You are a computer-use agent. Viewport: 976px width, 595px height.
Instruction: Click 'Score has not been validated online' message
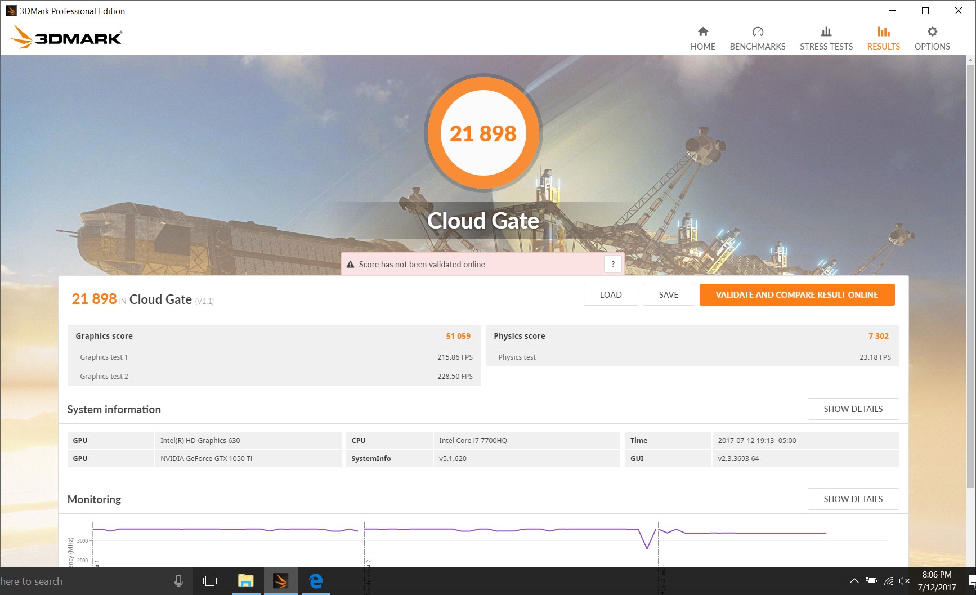click(422, 265)
